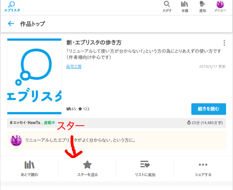Image resolution: width=233 pixels, height=190 pixels.
Task: Open author link 凪司工房
Action: tap(74, 67)
